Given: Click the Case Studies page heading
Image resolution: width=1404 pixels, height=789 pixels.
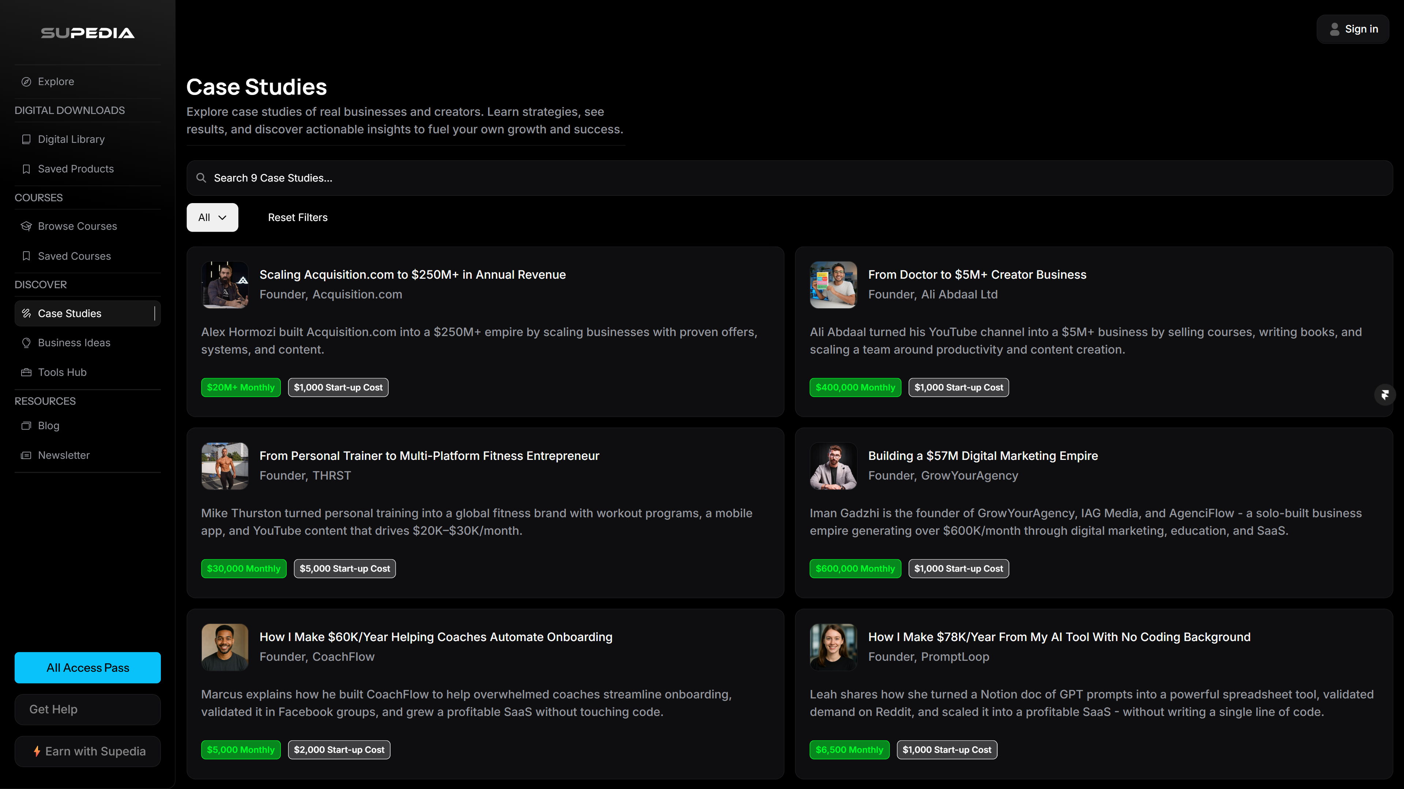Looking at the screenshot, I should (x=257, y=87).
